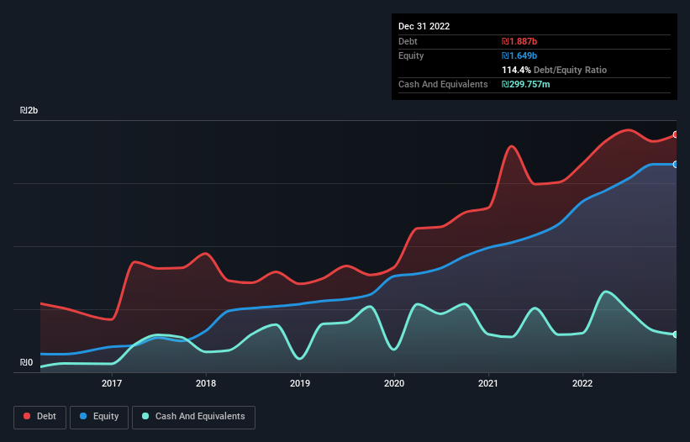This screenshot has height=442, width=690.
Task: Click the ₪0 y-axis label
Action: coord(26,362)
